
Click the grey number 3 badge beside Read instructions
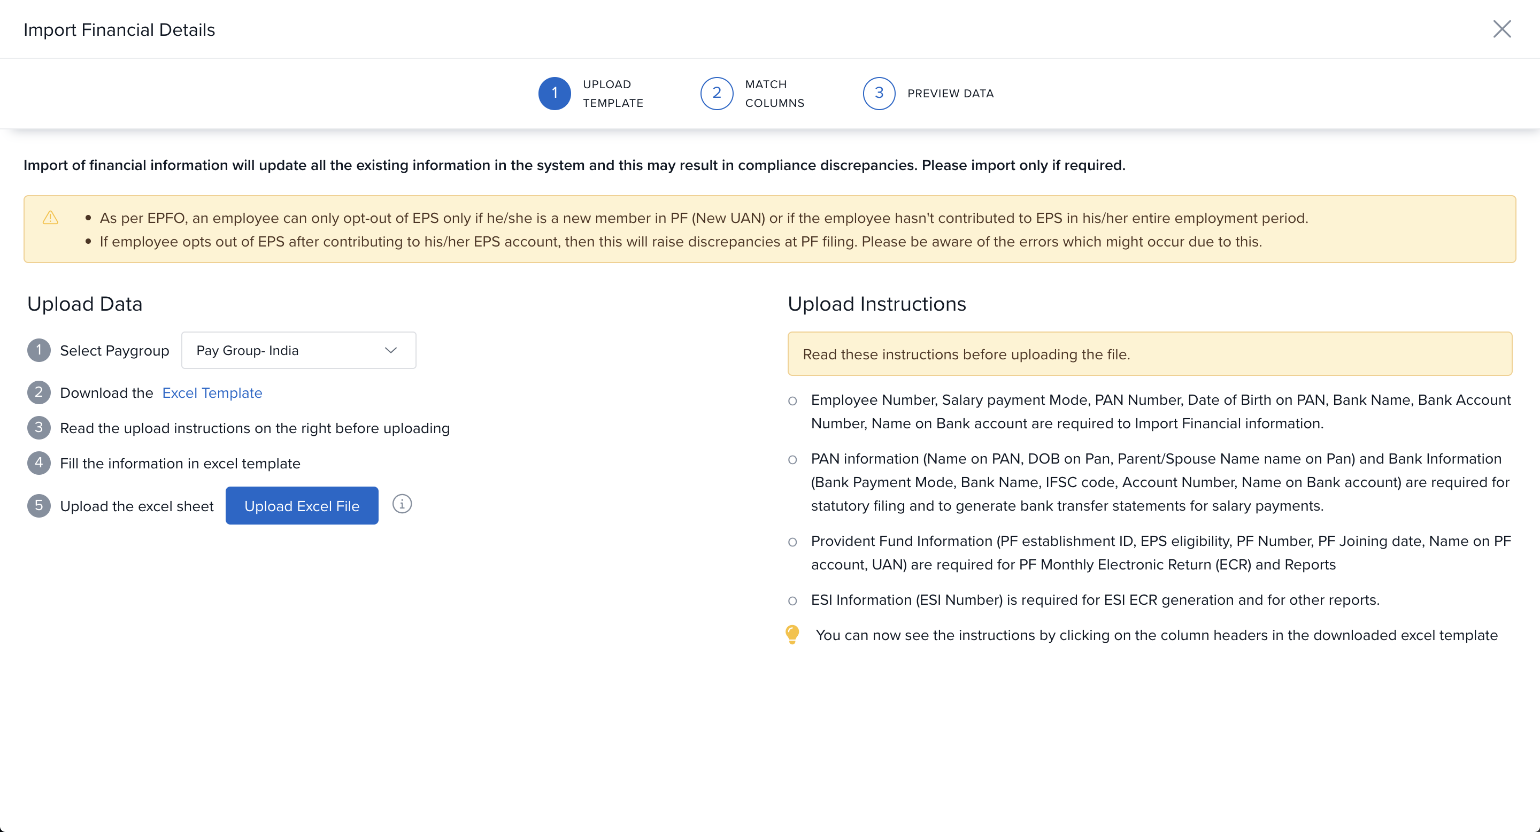point(39,428)
